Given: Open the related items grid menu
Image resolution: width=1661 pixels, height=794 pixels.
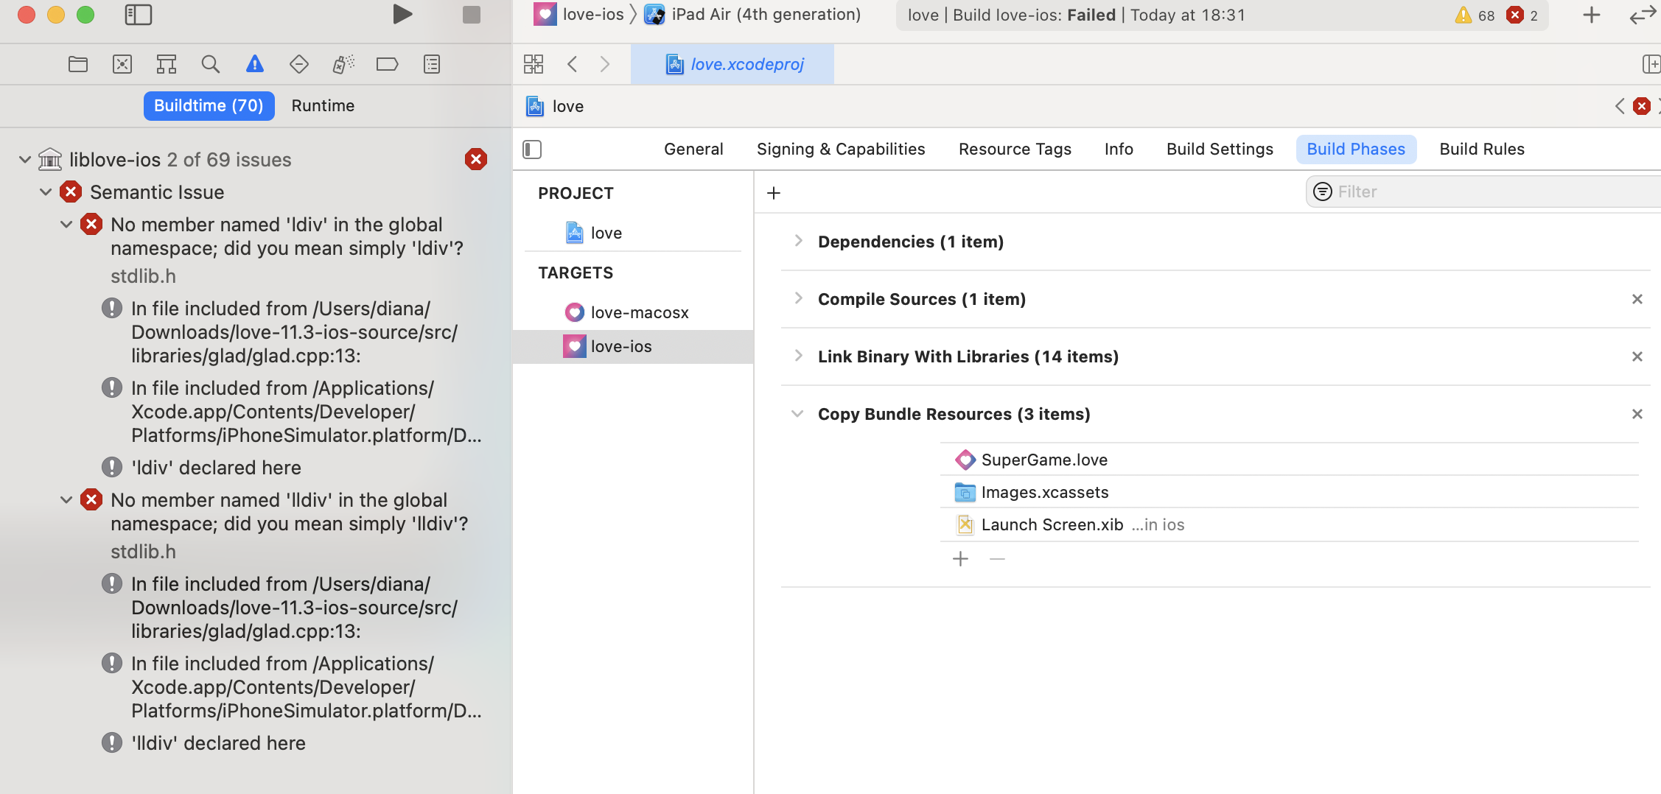Looking at the screenshot, I should click(x=534, y=65).
